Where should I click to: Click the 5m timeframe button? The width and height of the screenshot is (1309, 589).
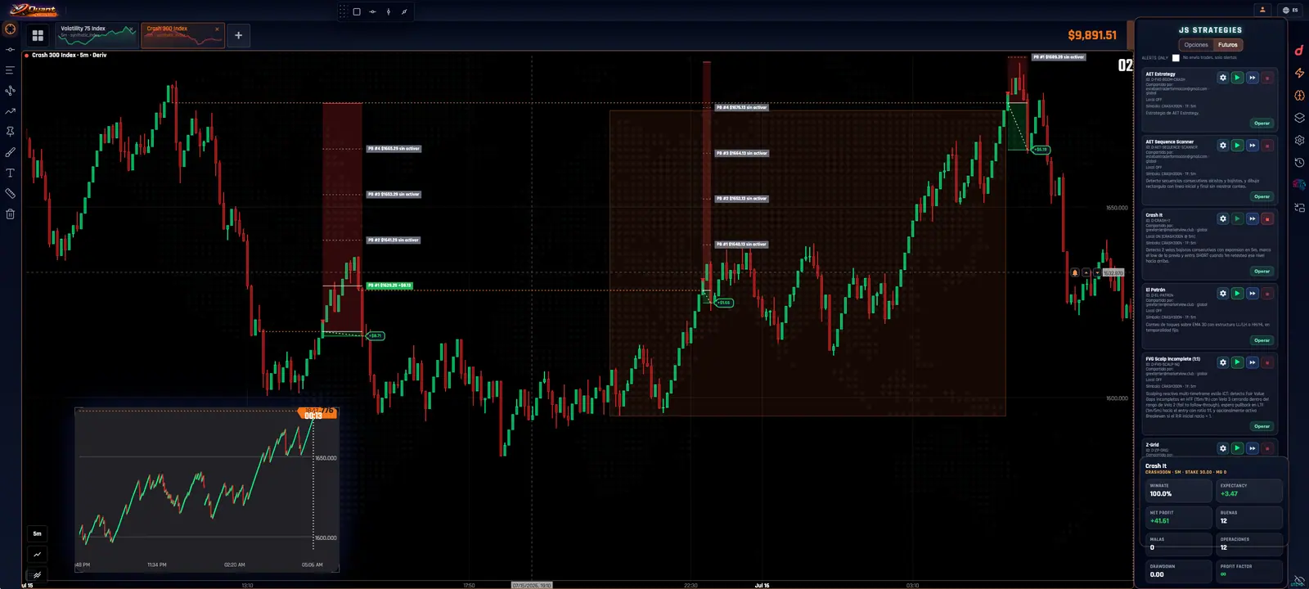click(x=37, y=533)
